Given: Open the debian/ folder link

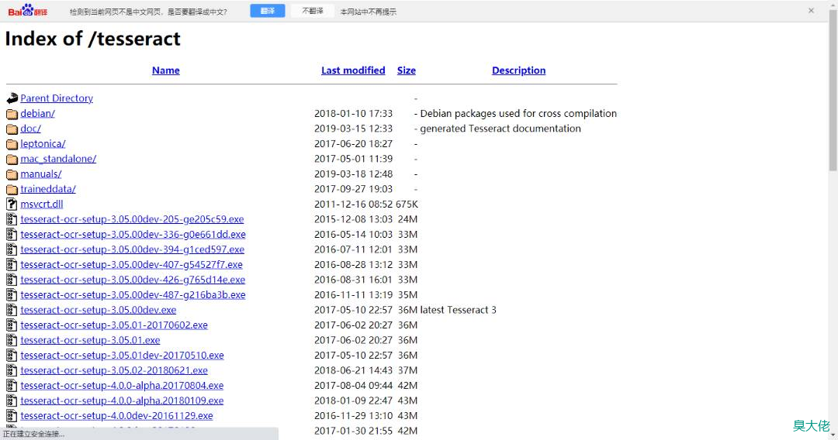Looking at the screenshot, I should [37, 114].
